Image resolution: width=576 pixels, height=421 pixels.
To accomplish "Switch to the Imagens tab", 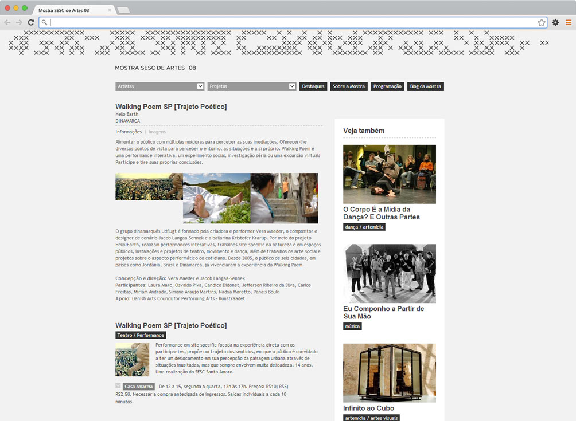I will 157,132.
